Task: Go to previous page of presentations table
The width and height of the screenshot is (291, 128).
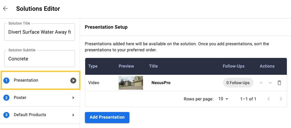Action: click(x=269, y=99)
